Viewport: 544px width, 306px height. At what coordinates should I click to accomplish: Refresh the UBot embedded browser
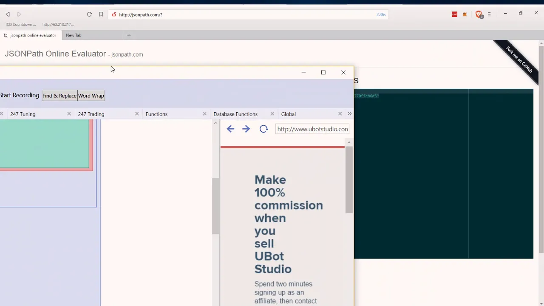pyautogui.click(x=263, y=129)
